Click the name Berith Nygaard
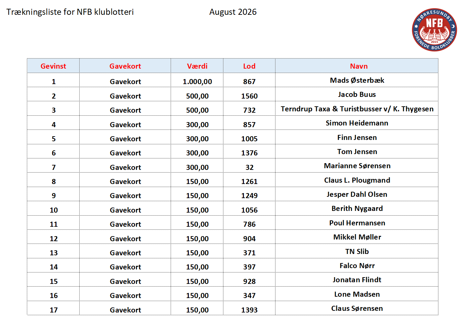The width and height of the screenshot is (473, 331). (x=357, y=209)
